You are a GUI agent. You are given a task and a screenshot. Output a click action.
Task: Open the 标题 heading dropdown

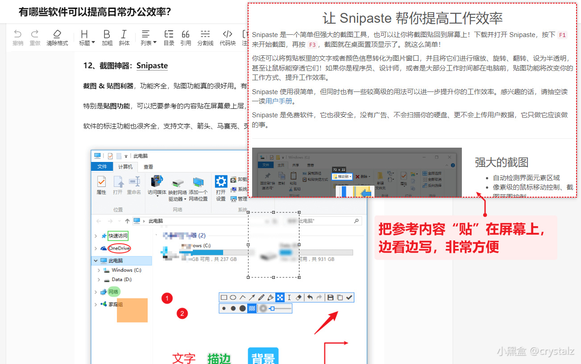(x=86, y=37)
